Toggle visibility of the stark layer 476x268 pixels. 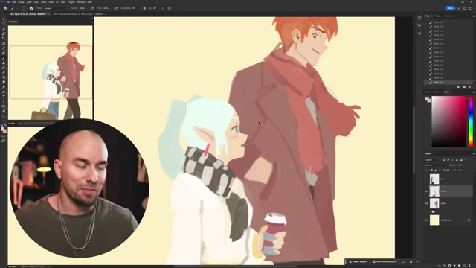point(426,203)
